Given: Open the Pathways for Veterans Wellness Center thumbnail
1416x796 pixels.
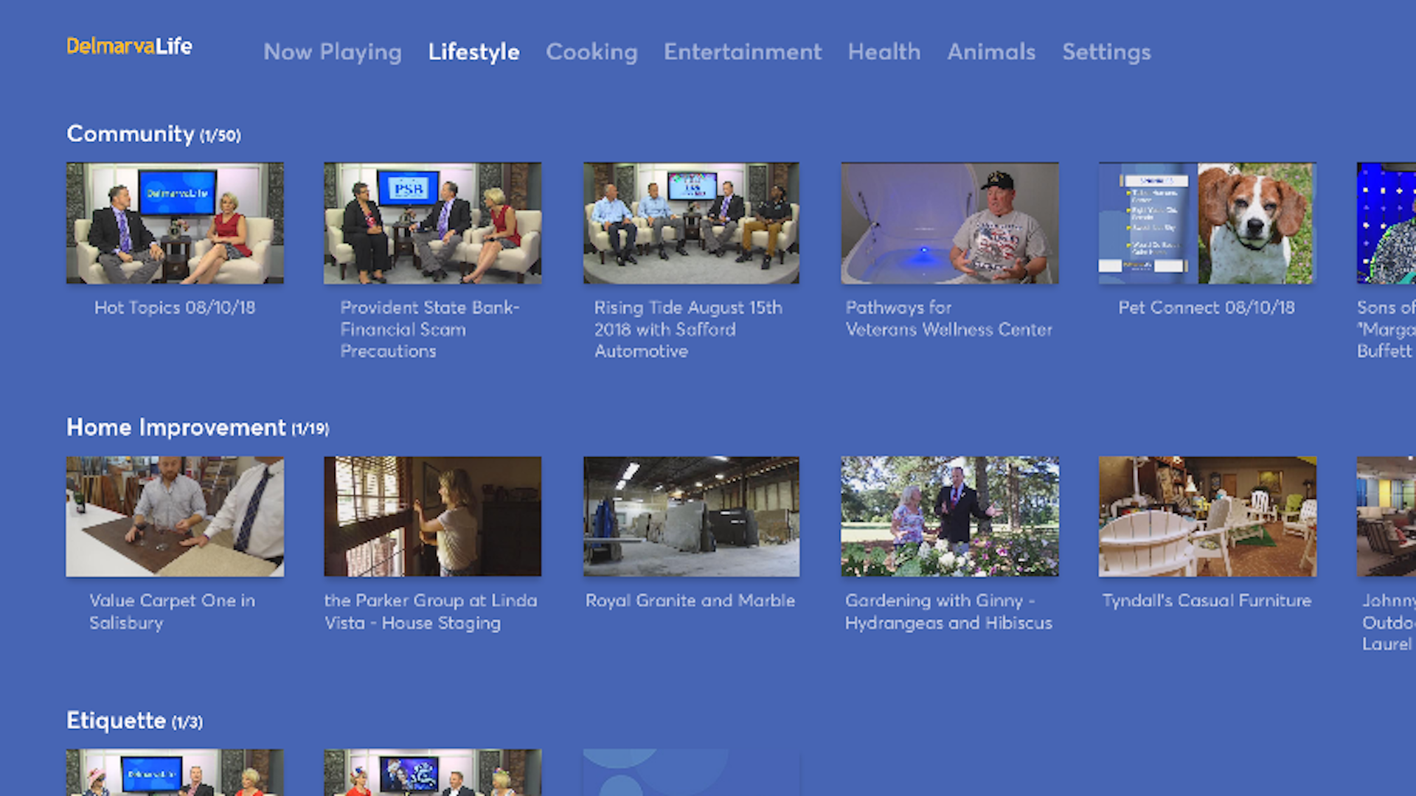Looking at the screenshot, I should click(x=950, y=223).
